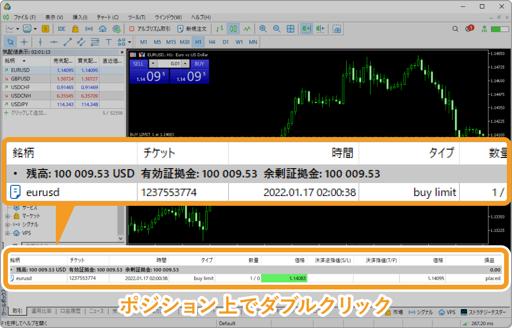Create a new order (新規注文)
Image resolution: width=512 pixels, height=328 pixels.
click(x=192, y=29)
